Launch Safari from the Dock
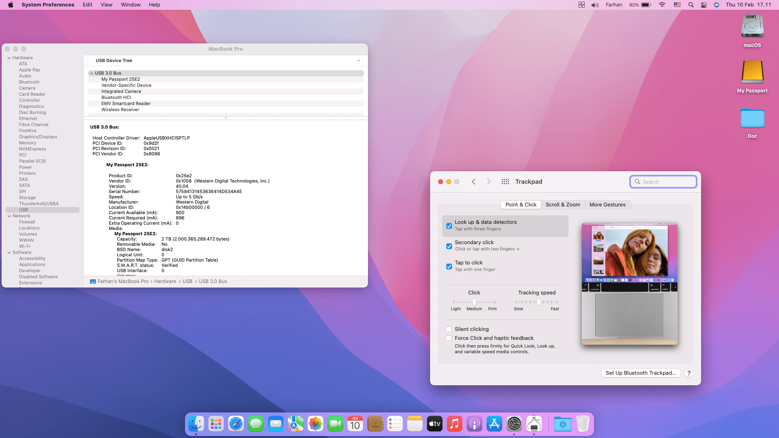 coord(236,424)
